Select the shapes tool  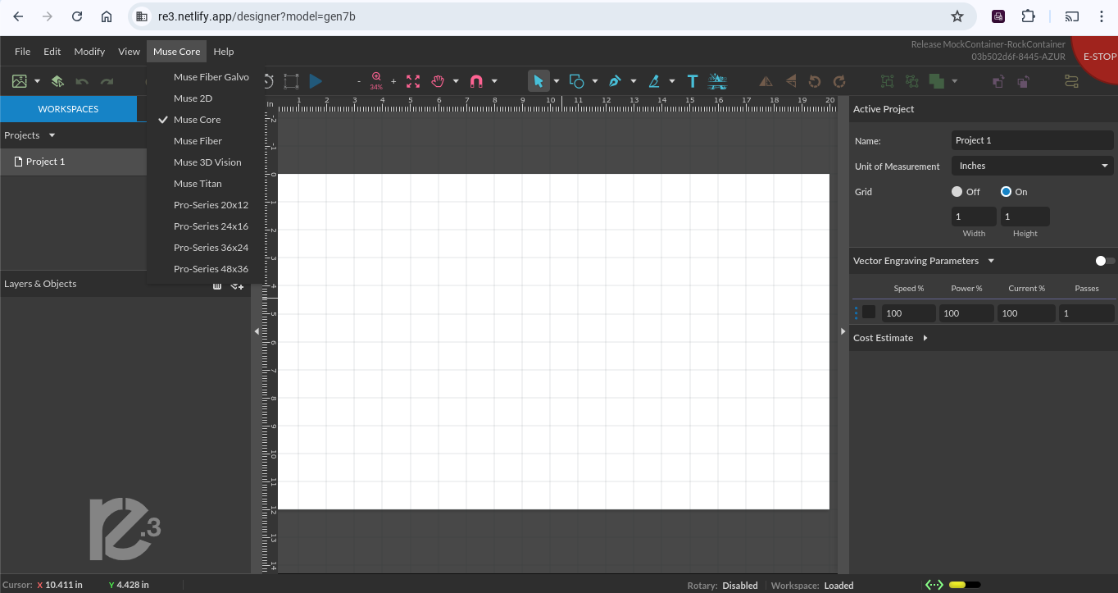(x=576, y=81)
